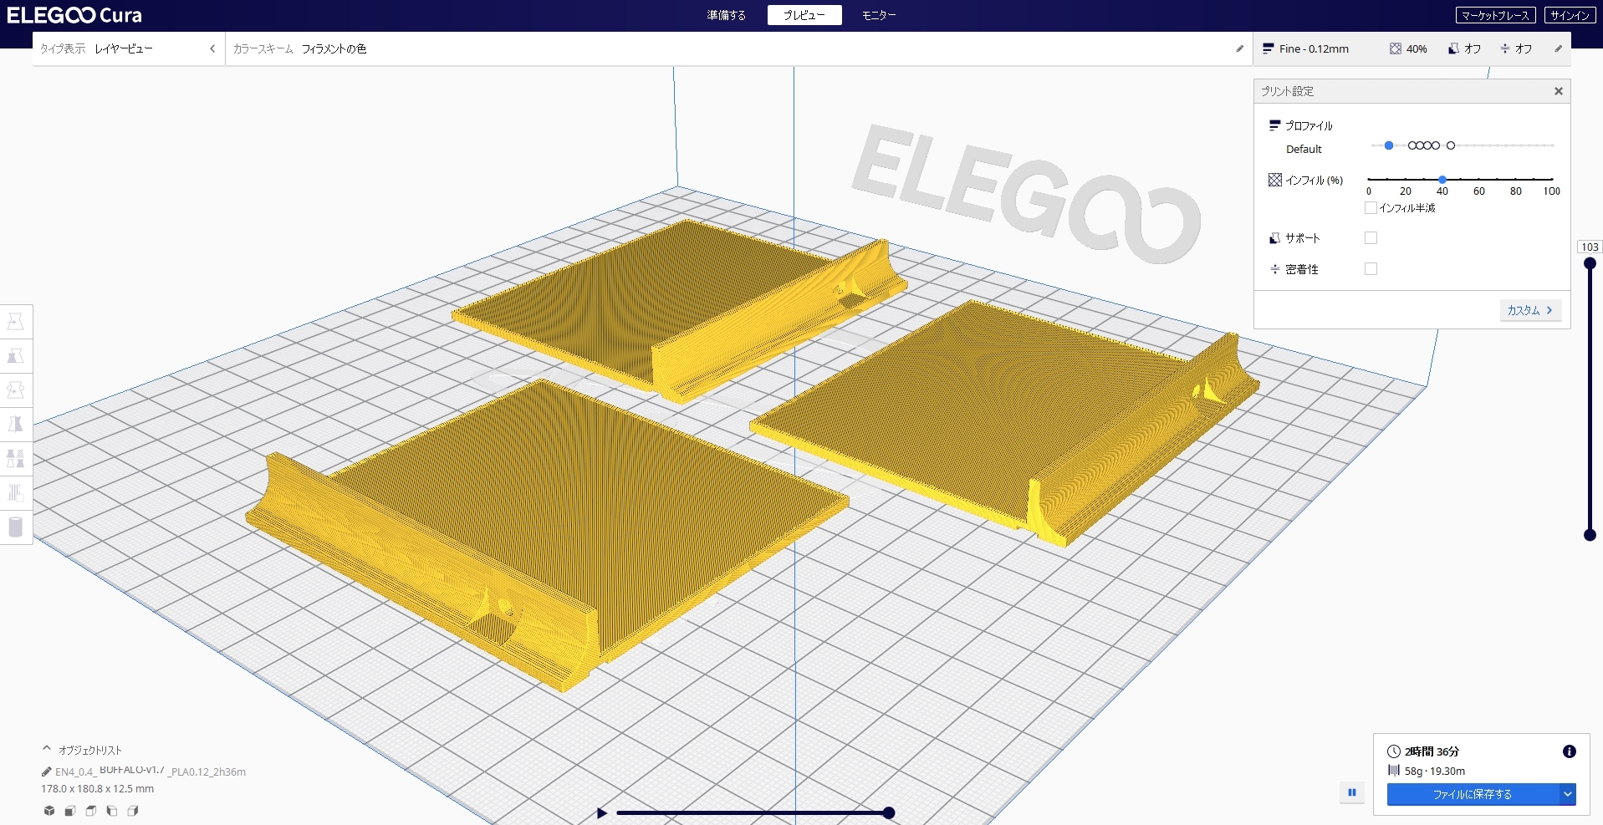Switch to the モニター tab

click(878, 15)
